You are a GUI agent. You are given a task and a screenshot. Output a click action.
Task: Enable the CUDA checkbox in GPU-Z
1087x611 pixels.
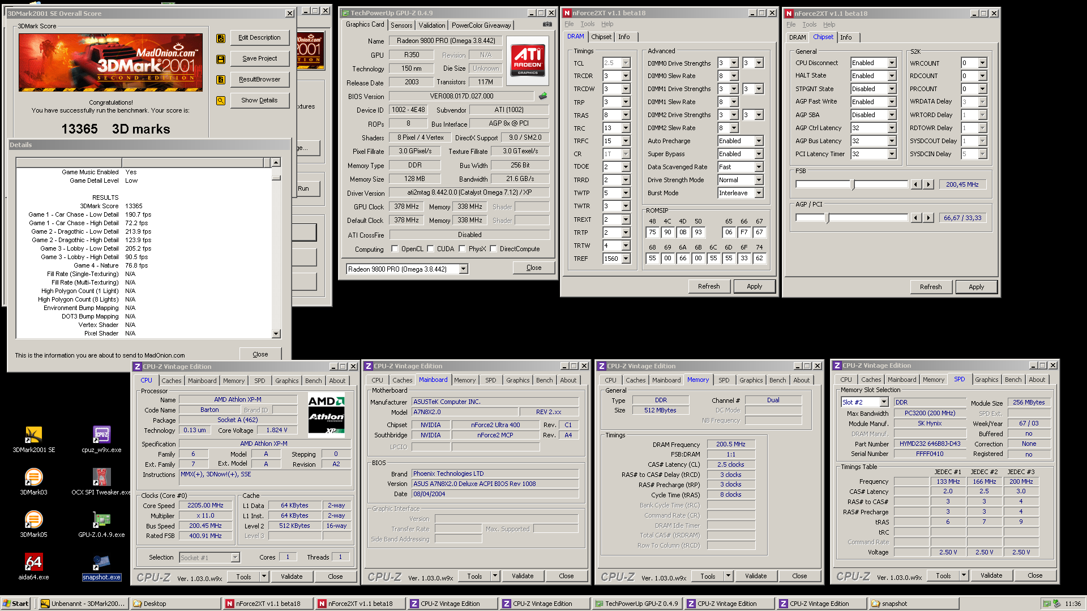click(430, 249)
